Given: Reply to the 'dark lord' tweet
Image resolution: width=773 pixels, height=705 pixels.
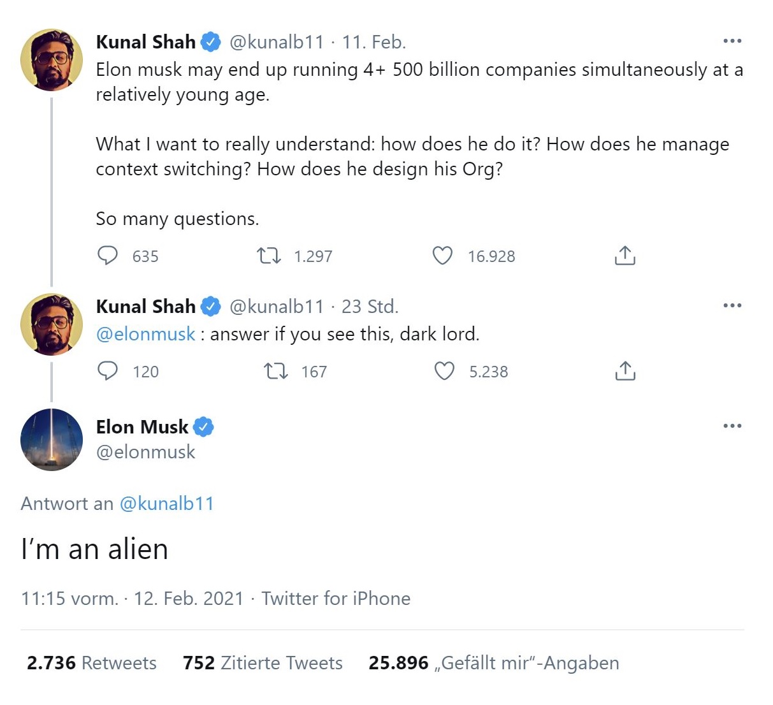Looking at the screenshot, I should pyautogui.click(x=108, y=371).
